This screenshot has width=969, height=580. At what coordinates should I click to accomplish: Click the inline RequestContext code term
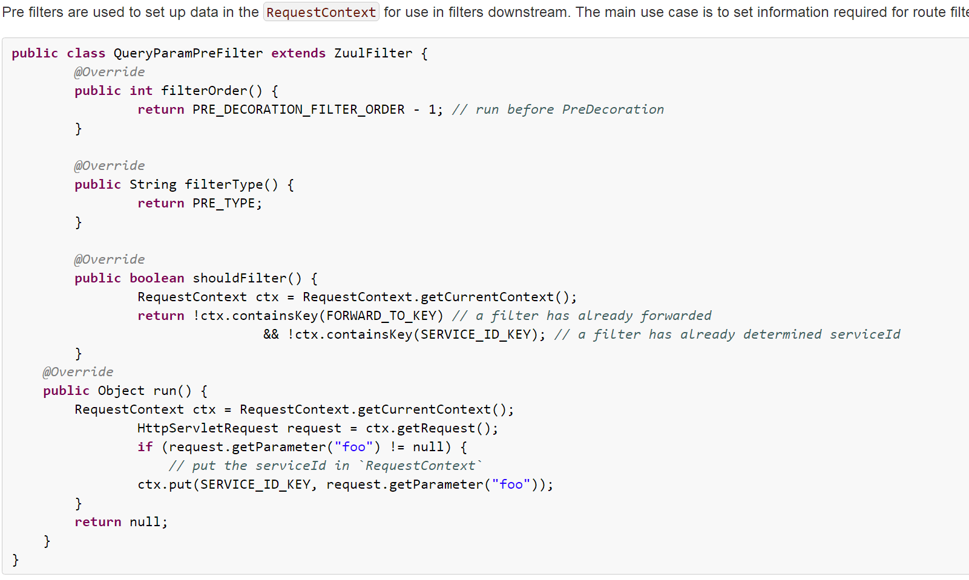click(321, 12)
